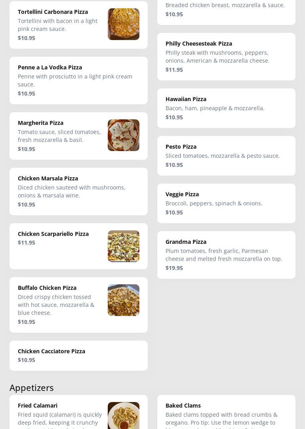Choose the Chicken Marsala Pizza title
305x429 pixels.
pos(48,178)
